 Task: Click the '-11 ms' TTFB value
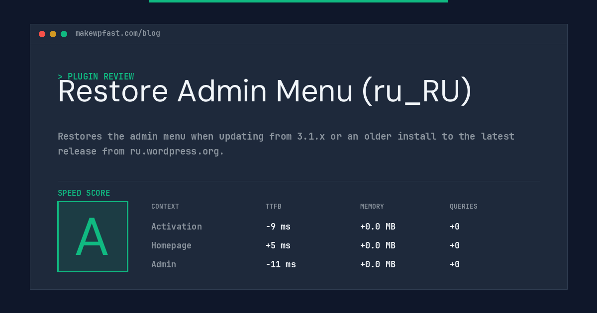pyautogui.click(x=281, y=264)
